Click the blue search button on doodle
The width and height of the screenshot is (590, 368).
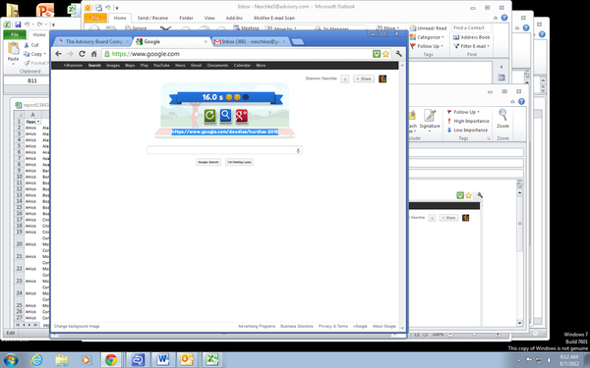tap(225, 115)
